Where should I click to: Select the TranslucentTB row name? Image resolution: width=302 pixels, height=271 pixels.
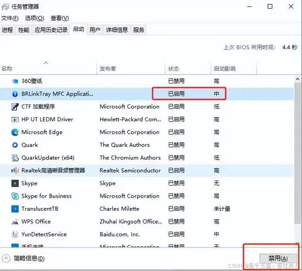[40, 209]
